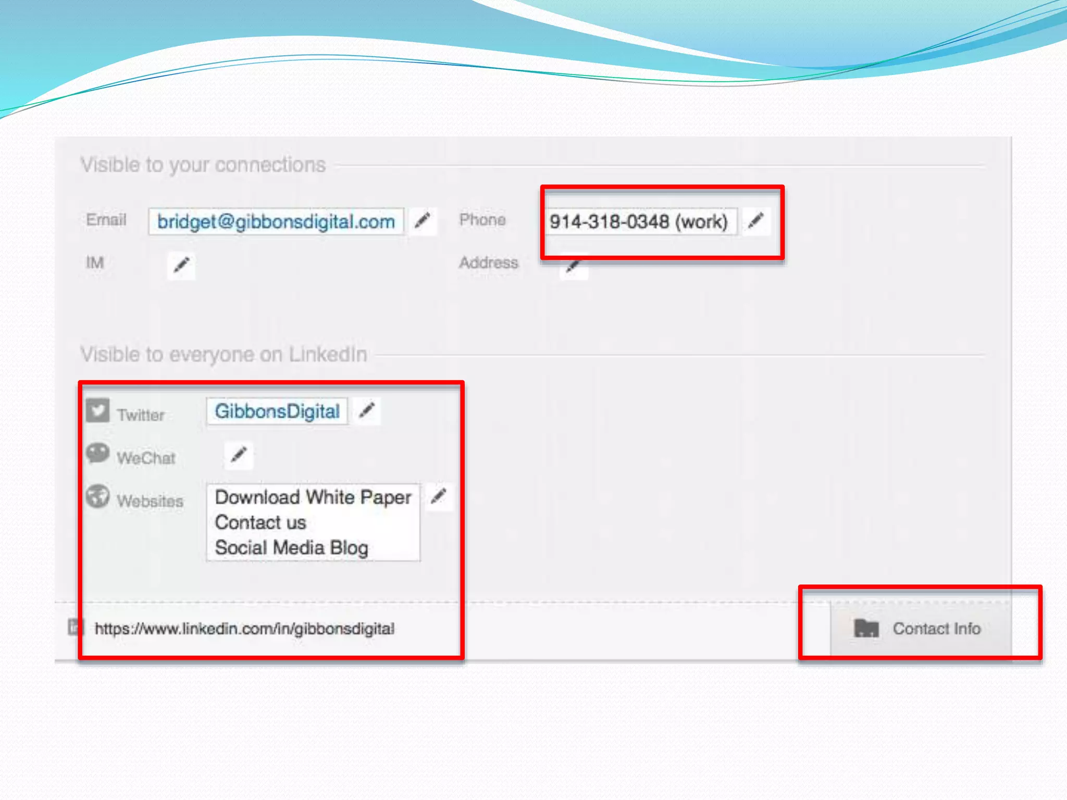Open the Contact us website link
Screen dimensions: 1067x800
coord(260,522)
